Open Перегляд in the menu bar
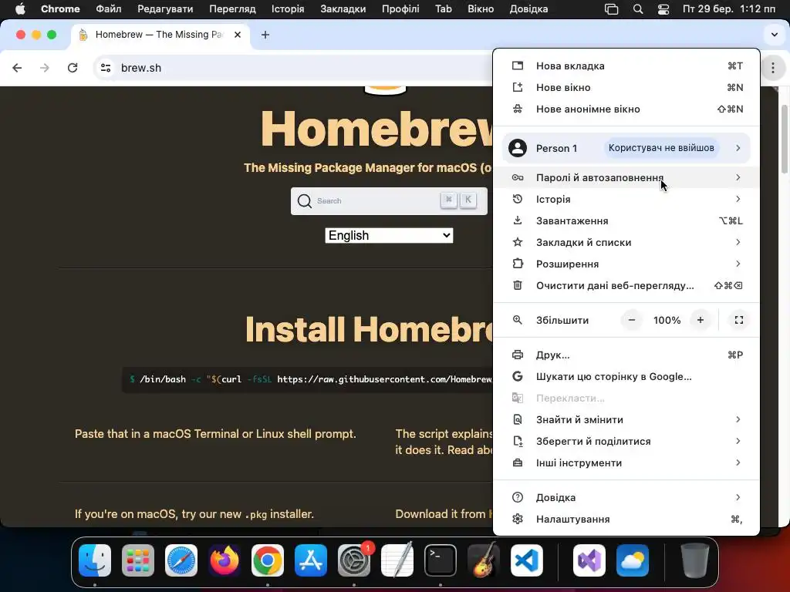Image resolution: width=790 pixels, height=592 pixels. (x=232, y=9)
